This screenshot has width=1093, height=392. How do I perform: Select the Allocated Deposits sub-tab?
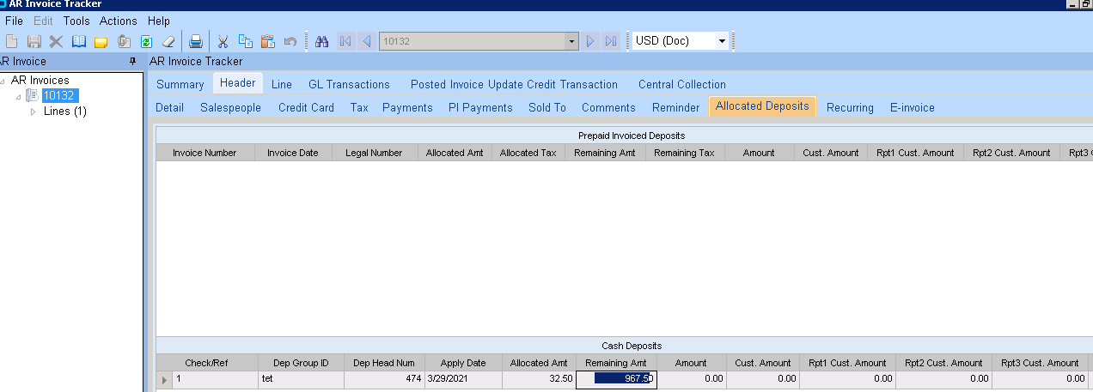pyautogui.click(x=762, y=106)
